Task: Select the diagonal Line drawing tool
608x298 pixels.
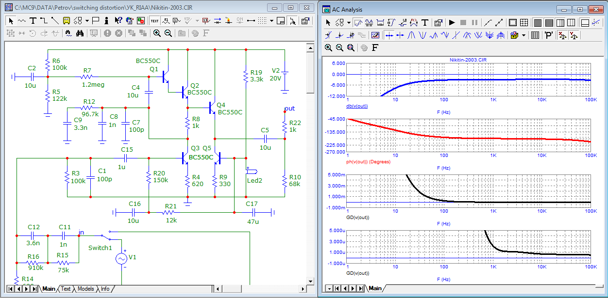Action: (x=54, y=20)
